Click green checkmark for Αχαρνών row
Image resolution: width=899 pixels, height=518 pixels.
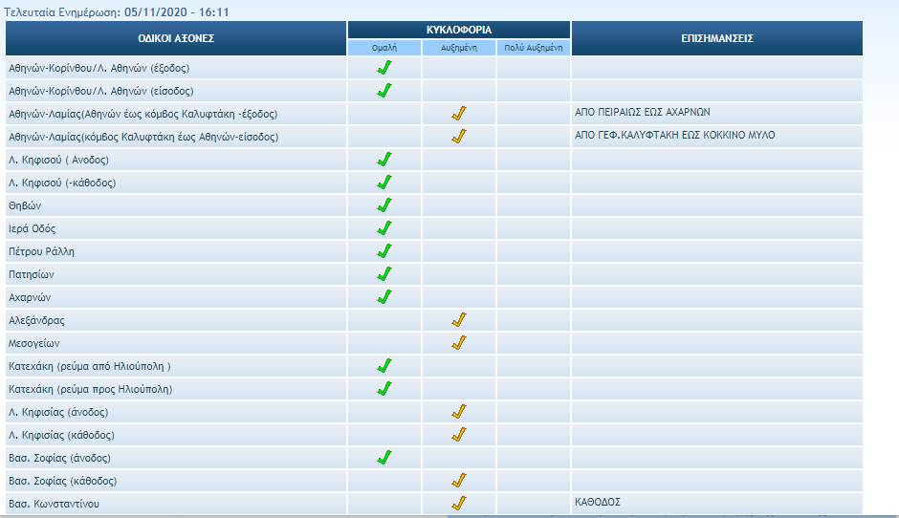tap(384, 297)
